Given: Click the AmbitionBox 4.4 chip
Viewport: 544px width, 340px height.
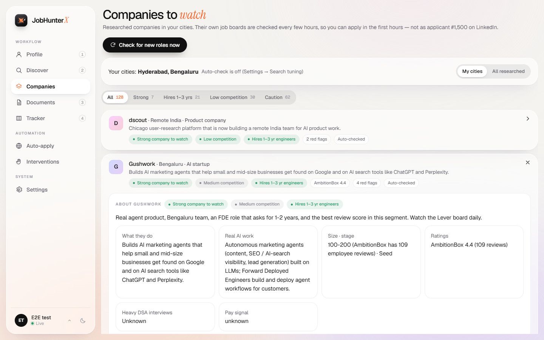Looking at the screenshot, I should [x=330, y=183].
